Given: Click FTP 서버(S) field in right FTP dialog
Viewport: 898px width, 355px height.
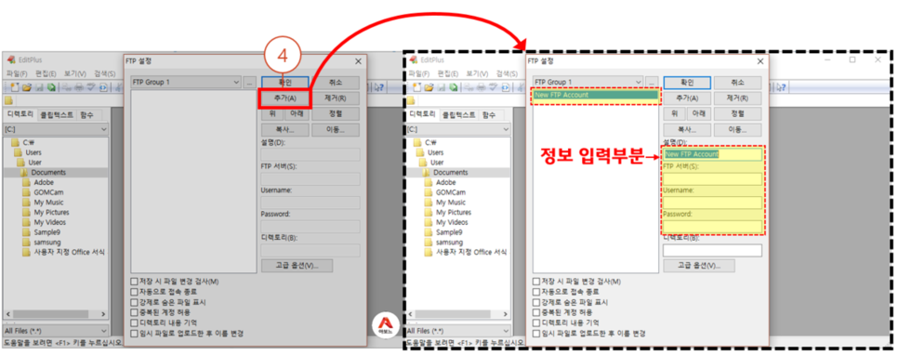Looking at the screenshot, I should [x=712, y=179].
